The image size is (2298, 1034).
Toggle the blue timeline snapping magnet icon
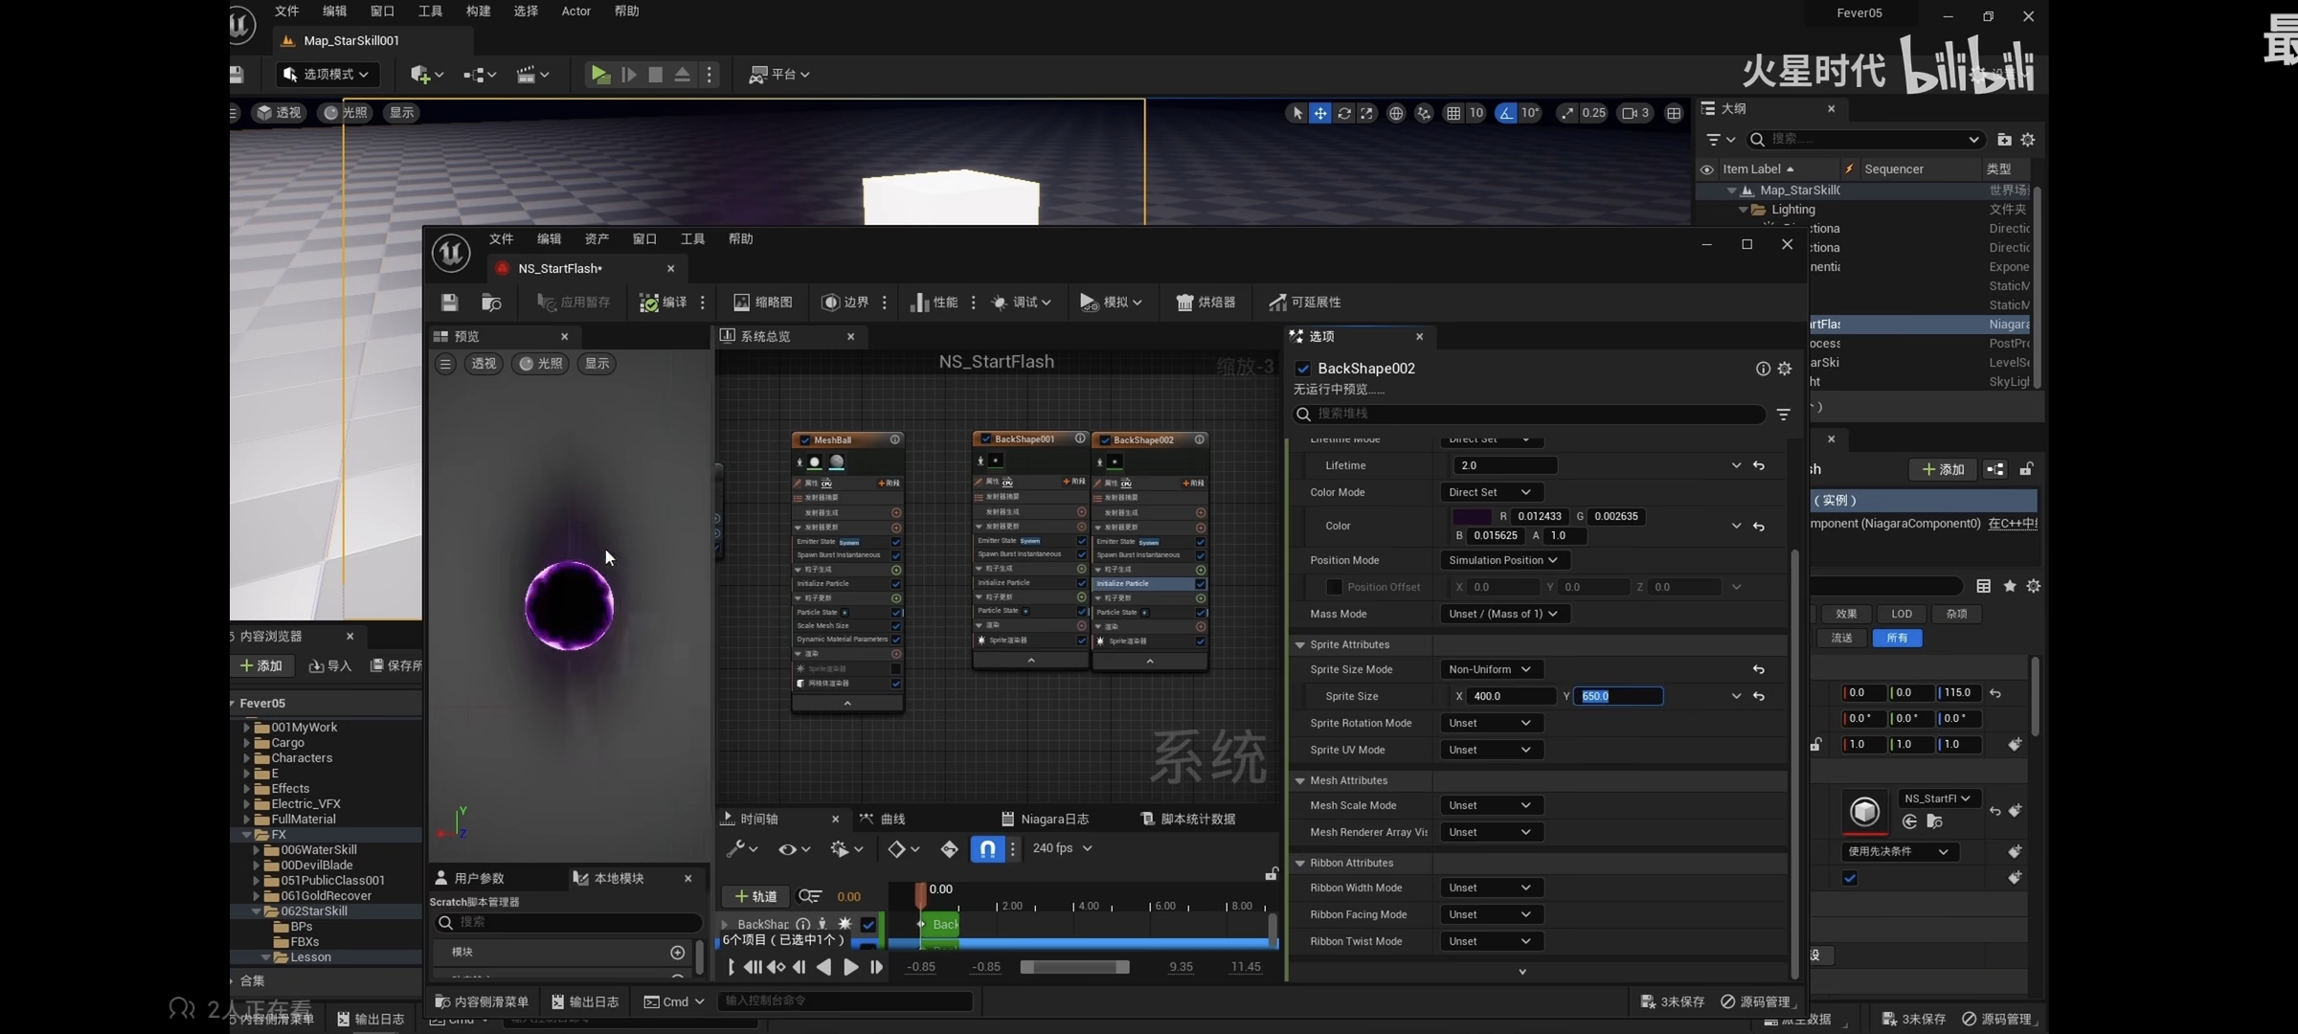coord(987,849)
